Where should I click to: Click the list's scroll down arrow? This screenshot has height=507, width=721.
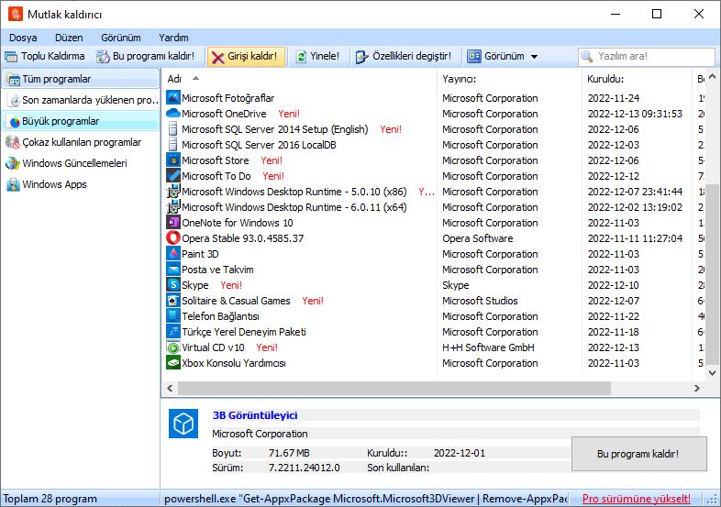(x=712, y=373)
